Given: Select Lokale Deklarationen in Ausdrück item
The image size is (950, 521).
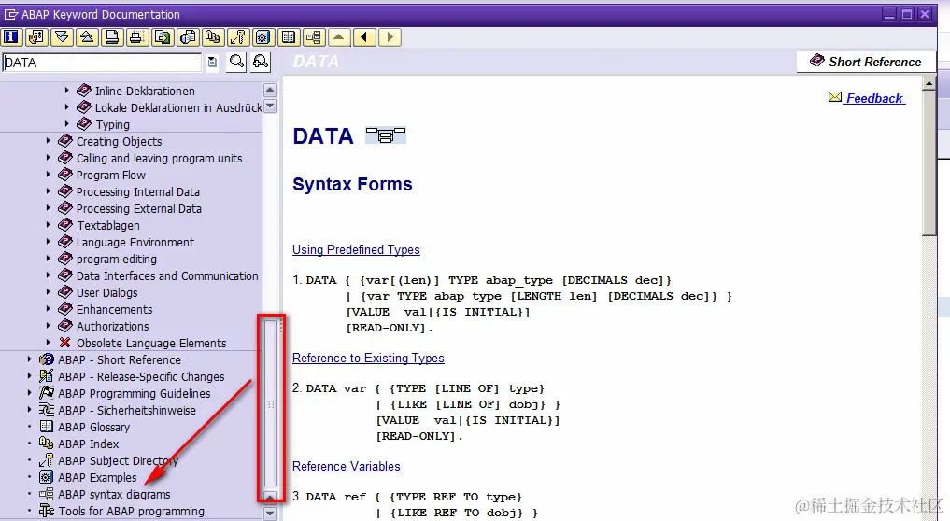Looking at the screenshot, I should coord(178,107).
